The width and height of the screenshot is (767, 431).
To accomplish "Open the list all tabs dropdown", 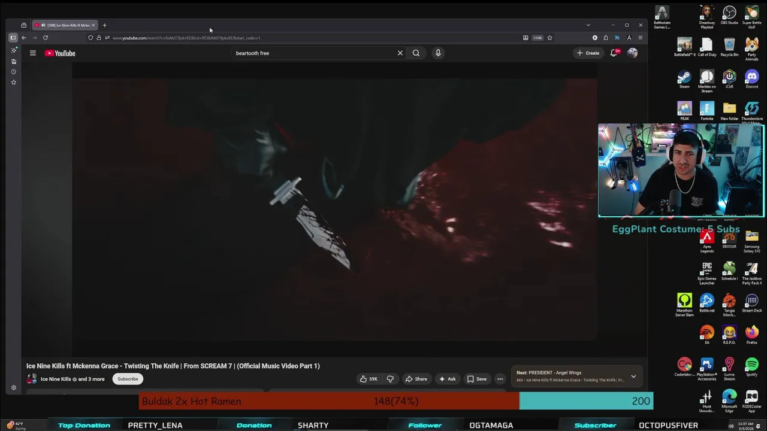I will click(588, 25).
